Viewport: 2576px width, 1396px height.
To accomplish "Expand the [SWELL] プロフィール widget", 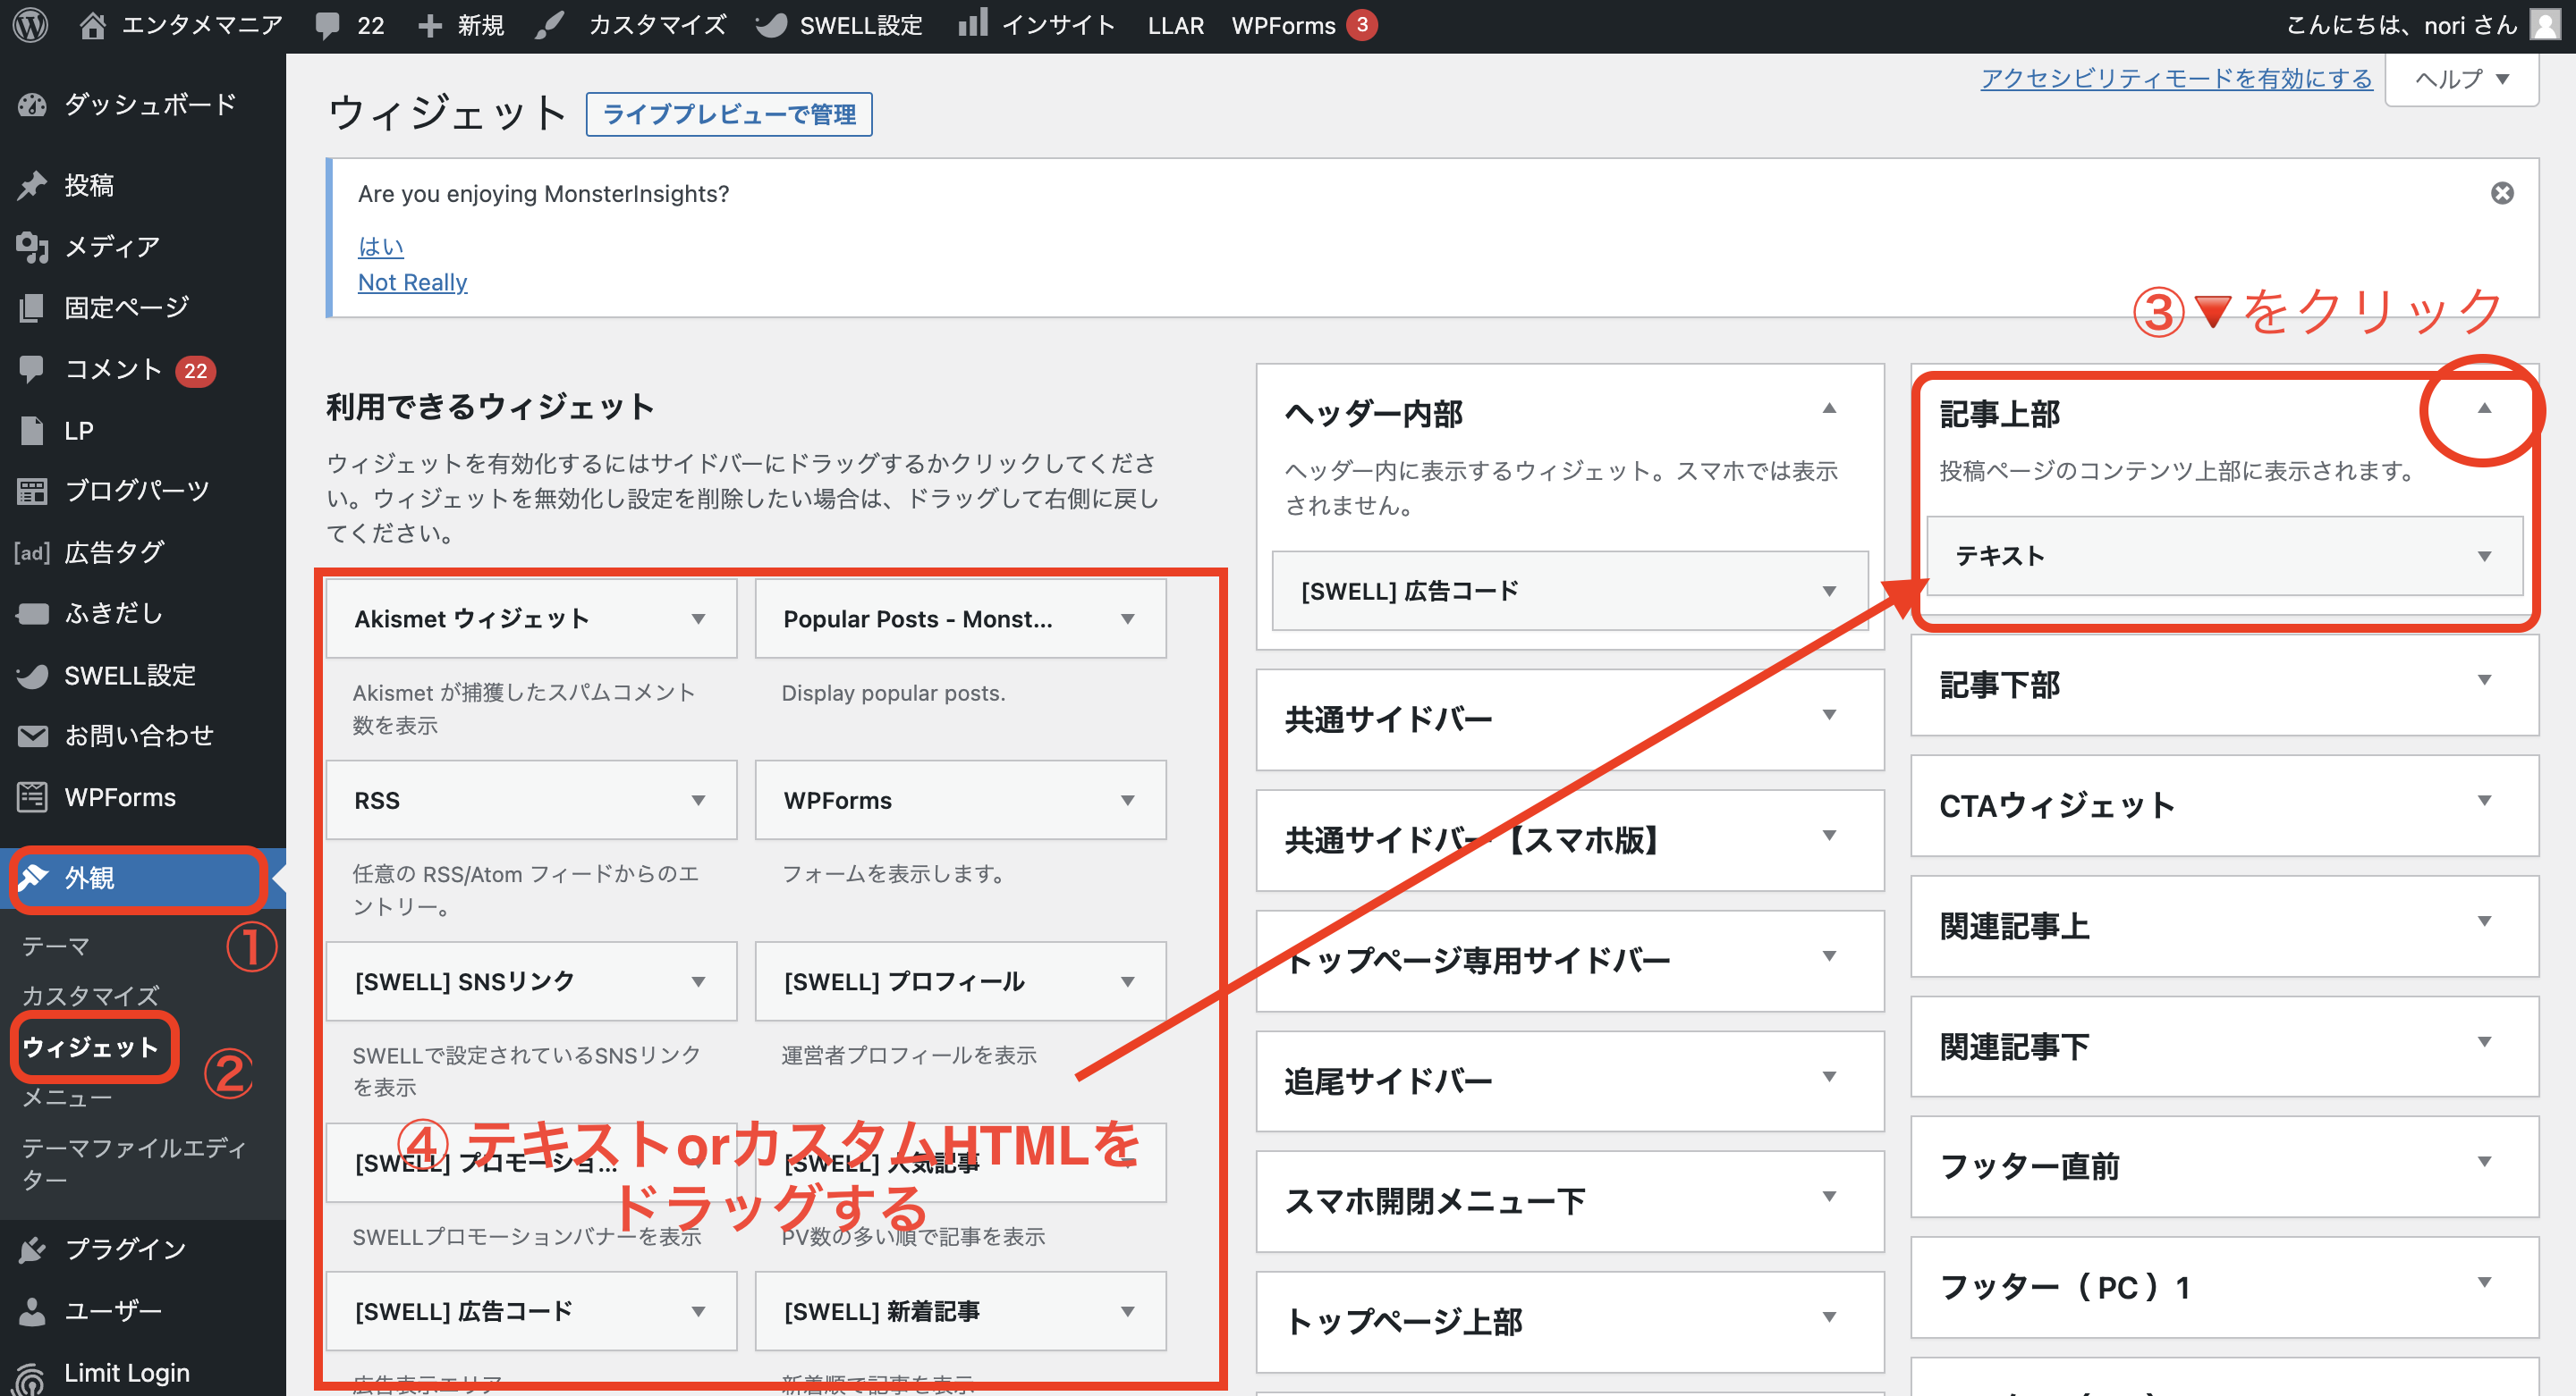I will click(x=1128, y=982).
